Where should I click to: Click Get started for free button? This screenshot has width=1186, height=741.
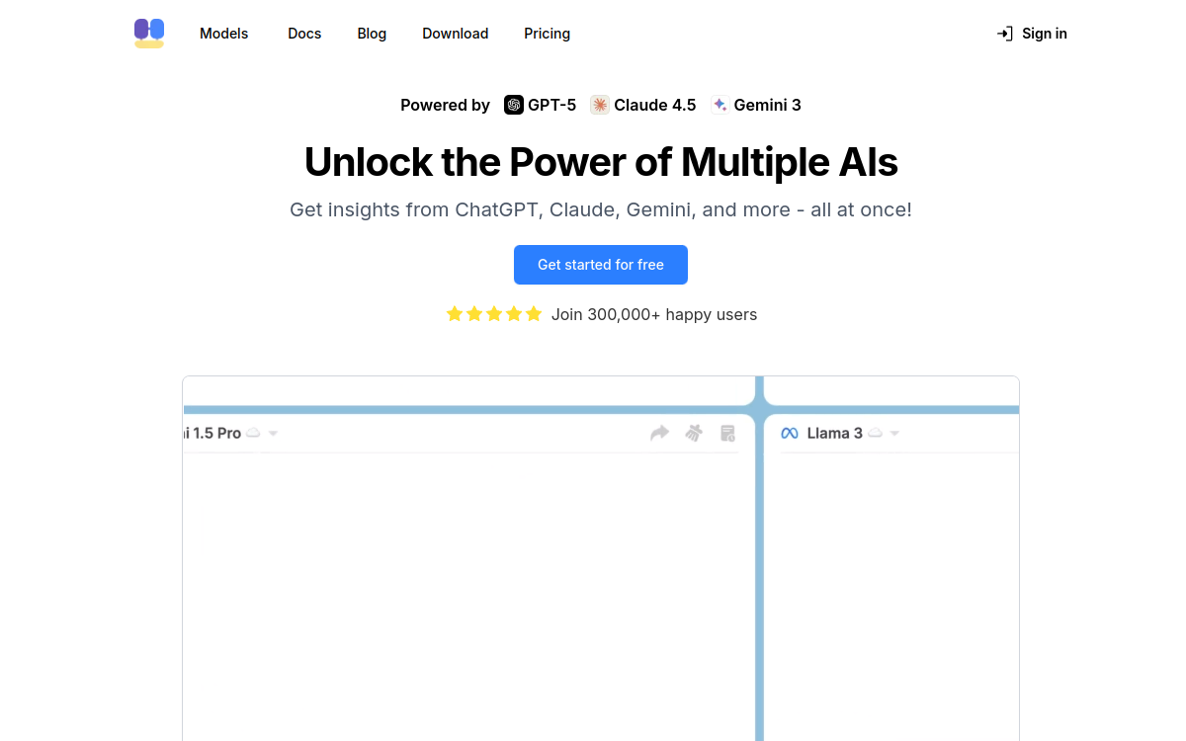point(601,265)
